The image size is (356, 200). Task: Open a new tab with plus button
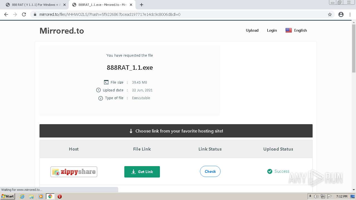click(142, 5)
